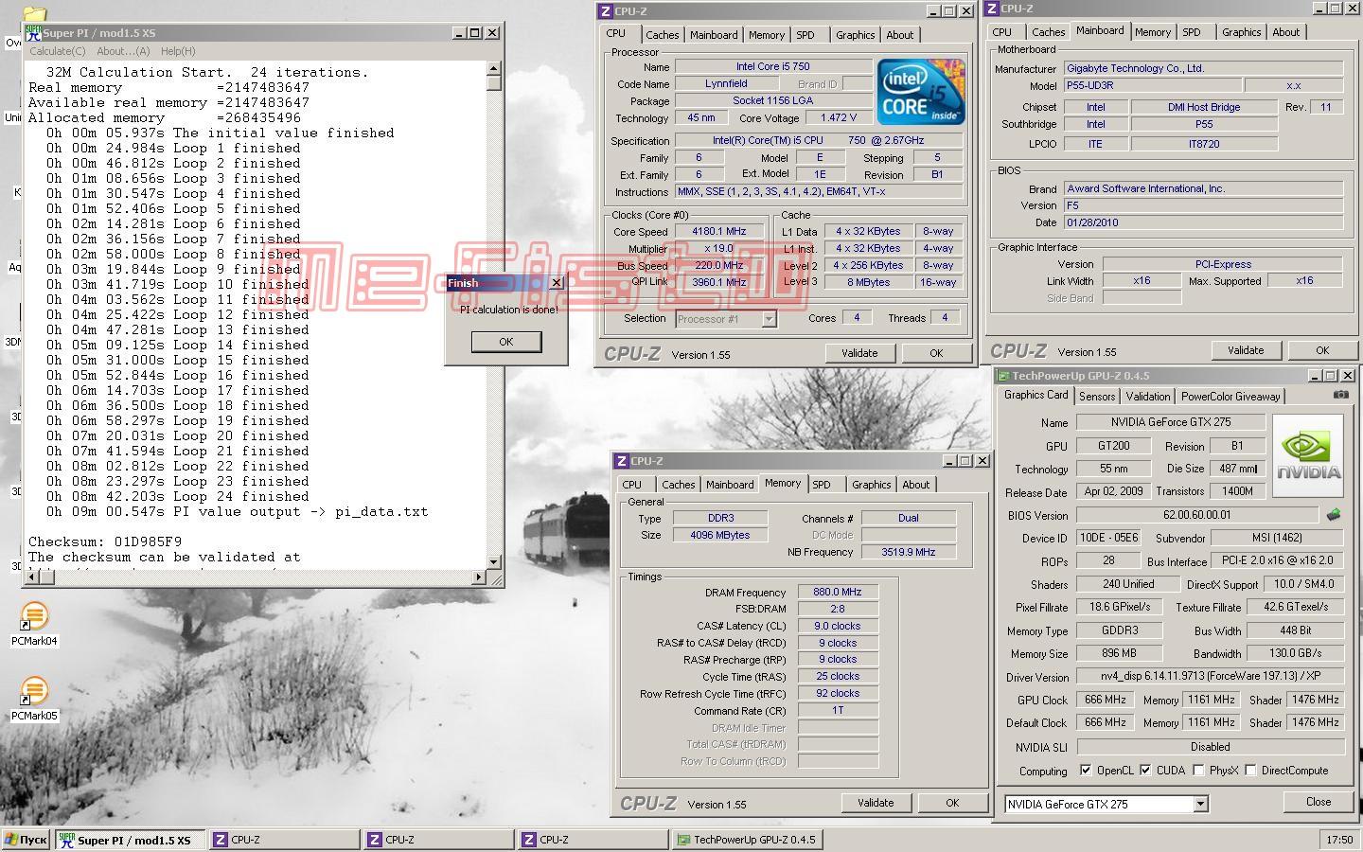Switch to Graphics tab in CPU-Z Mainboard window
The height and width of the screenshot is (852, 1363).
1241,32
